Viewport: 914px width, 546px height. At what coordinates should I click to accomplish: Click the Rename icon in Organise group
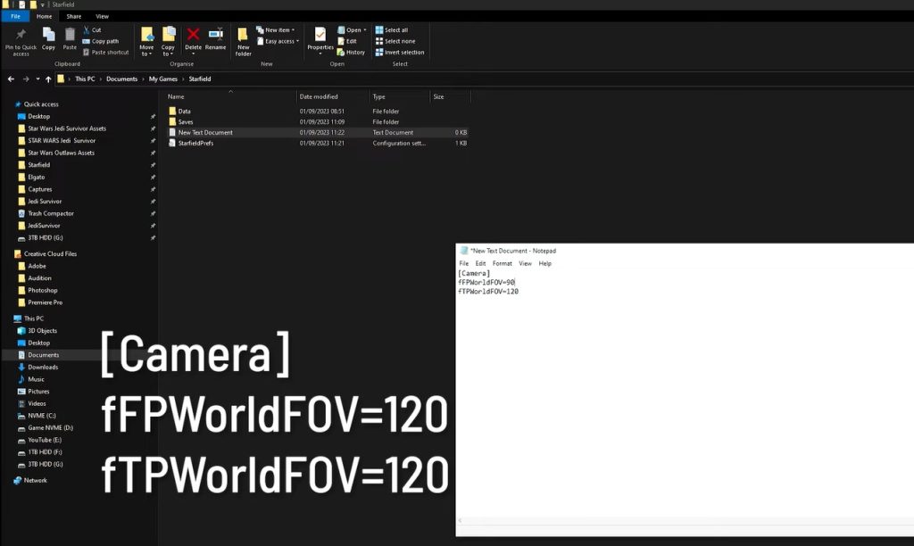pos(216,35)
